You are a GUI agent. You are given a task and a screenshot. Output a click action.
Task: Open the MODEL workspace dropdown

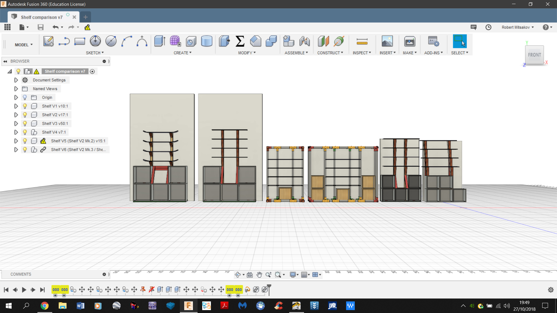pyautogui.click(x=23, y=45)
